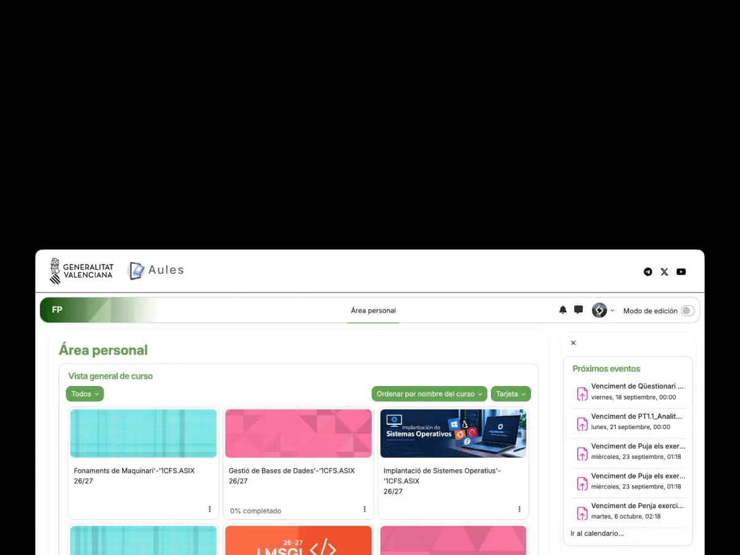Open Venciment de PT1.1_Analit event

point(636,416)
